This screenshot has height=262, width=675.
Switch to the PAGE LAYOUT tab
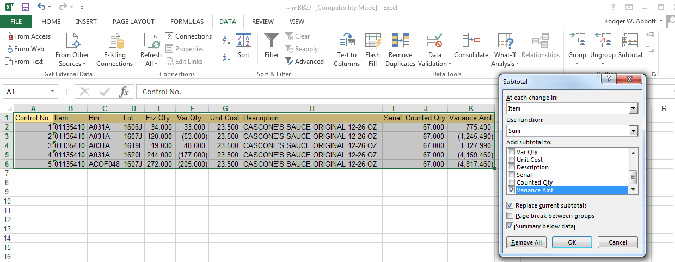(x=133, y=22)
